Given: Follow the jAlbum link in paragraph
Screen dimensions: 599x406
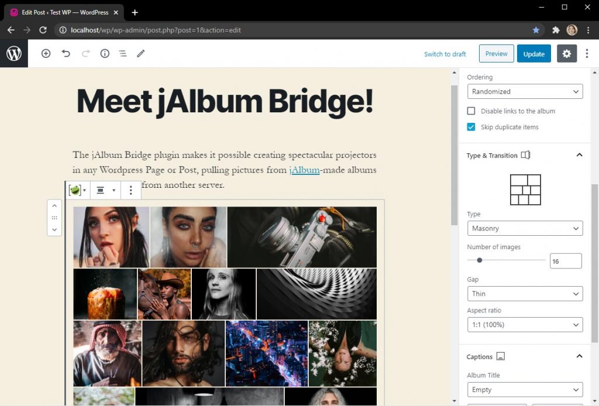Looking at the screenshot, I should pyautogui.click(x=304, y=170).
